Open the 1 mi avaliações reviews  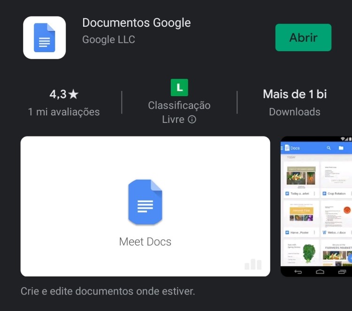pos(64,112)
